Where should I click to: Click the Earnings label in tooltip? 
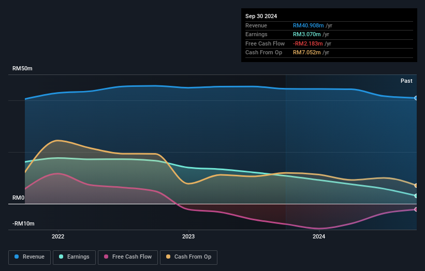click(256, 34)
